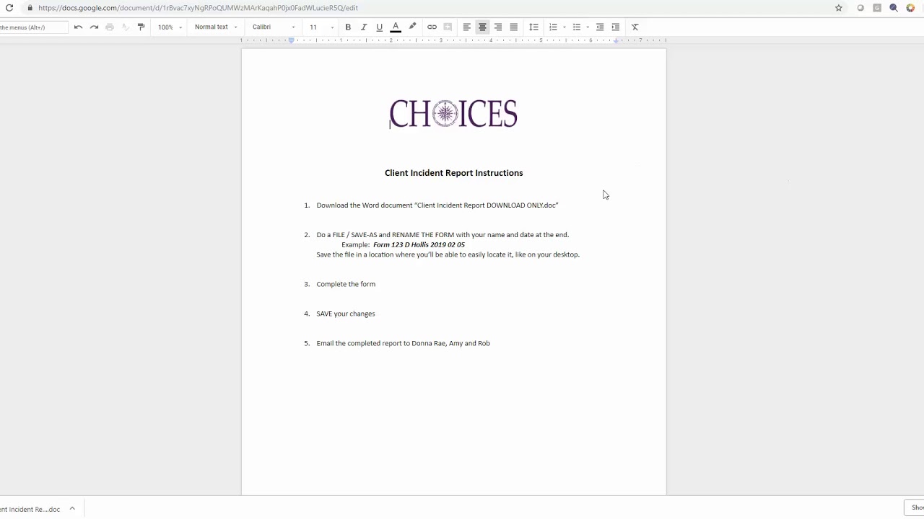Center align the text
This screenshot has width=924, height=519.
482,27
